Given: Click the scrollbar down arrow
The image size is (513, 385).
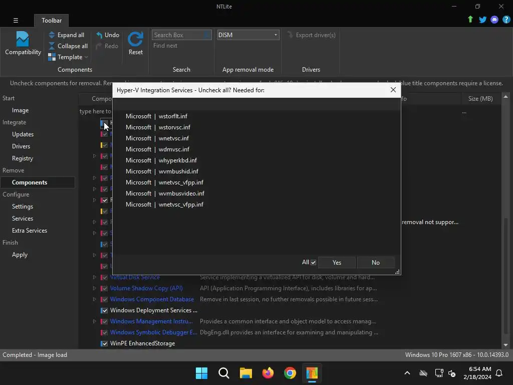Looking at the screenshot, I should click(506, 345).
